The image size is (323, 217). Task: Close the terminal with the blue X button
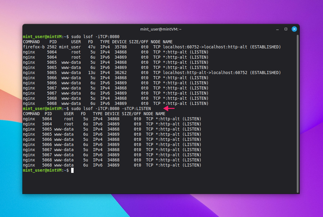[x=294, y=29]
